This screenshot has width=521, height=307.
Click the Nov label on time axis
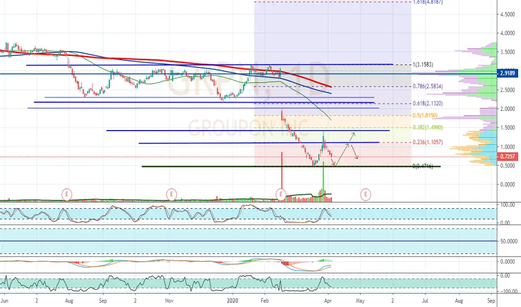click(169, 301)
